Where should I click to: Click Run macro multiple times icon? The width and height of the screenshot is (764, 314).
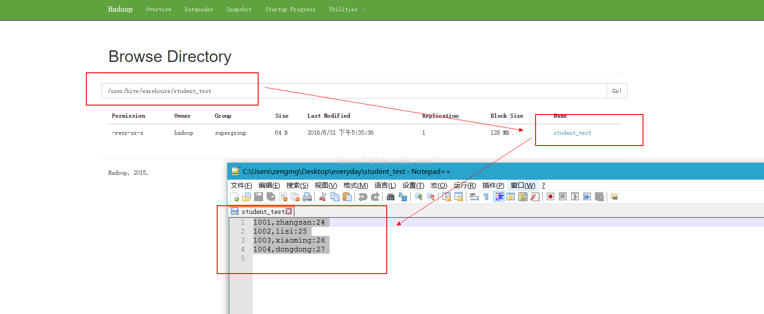587,197
